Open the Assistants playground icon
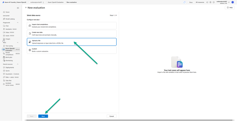 coord(4,29)
